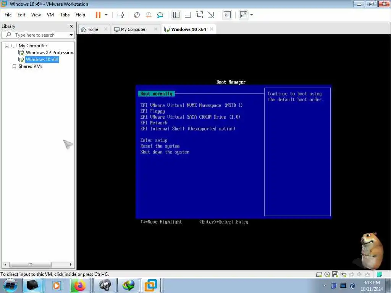Viewport: 391px width, 293px height.
Task: Select EFI Network boot entry
Action: click(x=154, y=123)
